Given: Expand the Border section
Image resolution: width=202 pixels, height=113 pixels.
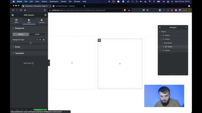Looking at the screenshot, I should tap(29, 47).
